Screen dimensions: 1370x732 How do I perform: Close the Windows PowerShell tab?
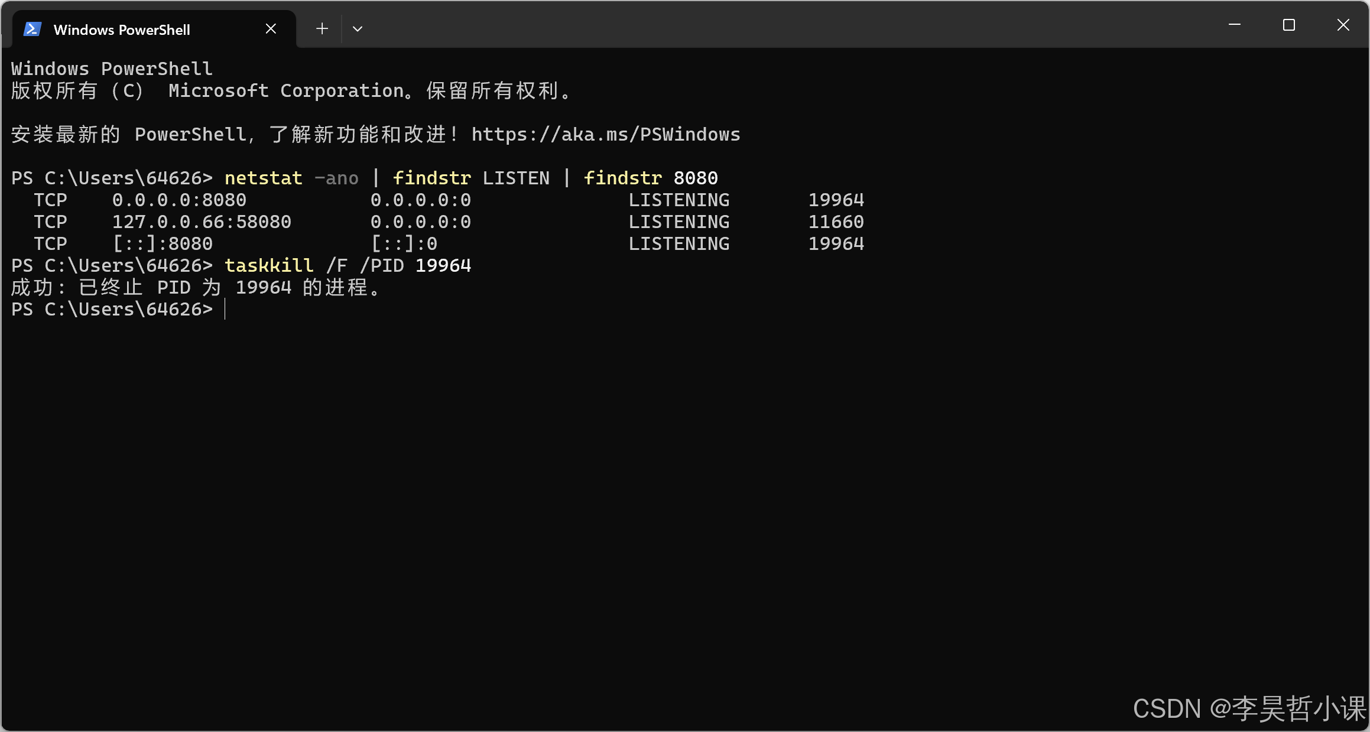click(271, 29)
